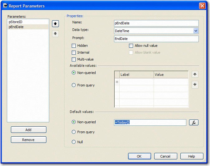Open the Data type dropdown
The width and height of the screenshot is (210, 166).
point(196,31)
